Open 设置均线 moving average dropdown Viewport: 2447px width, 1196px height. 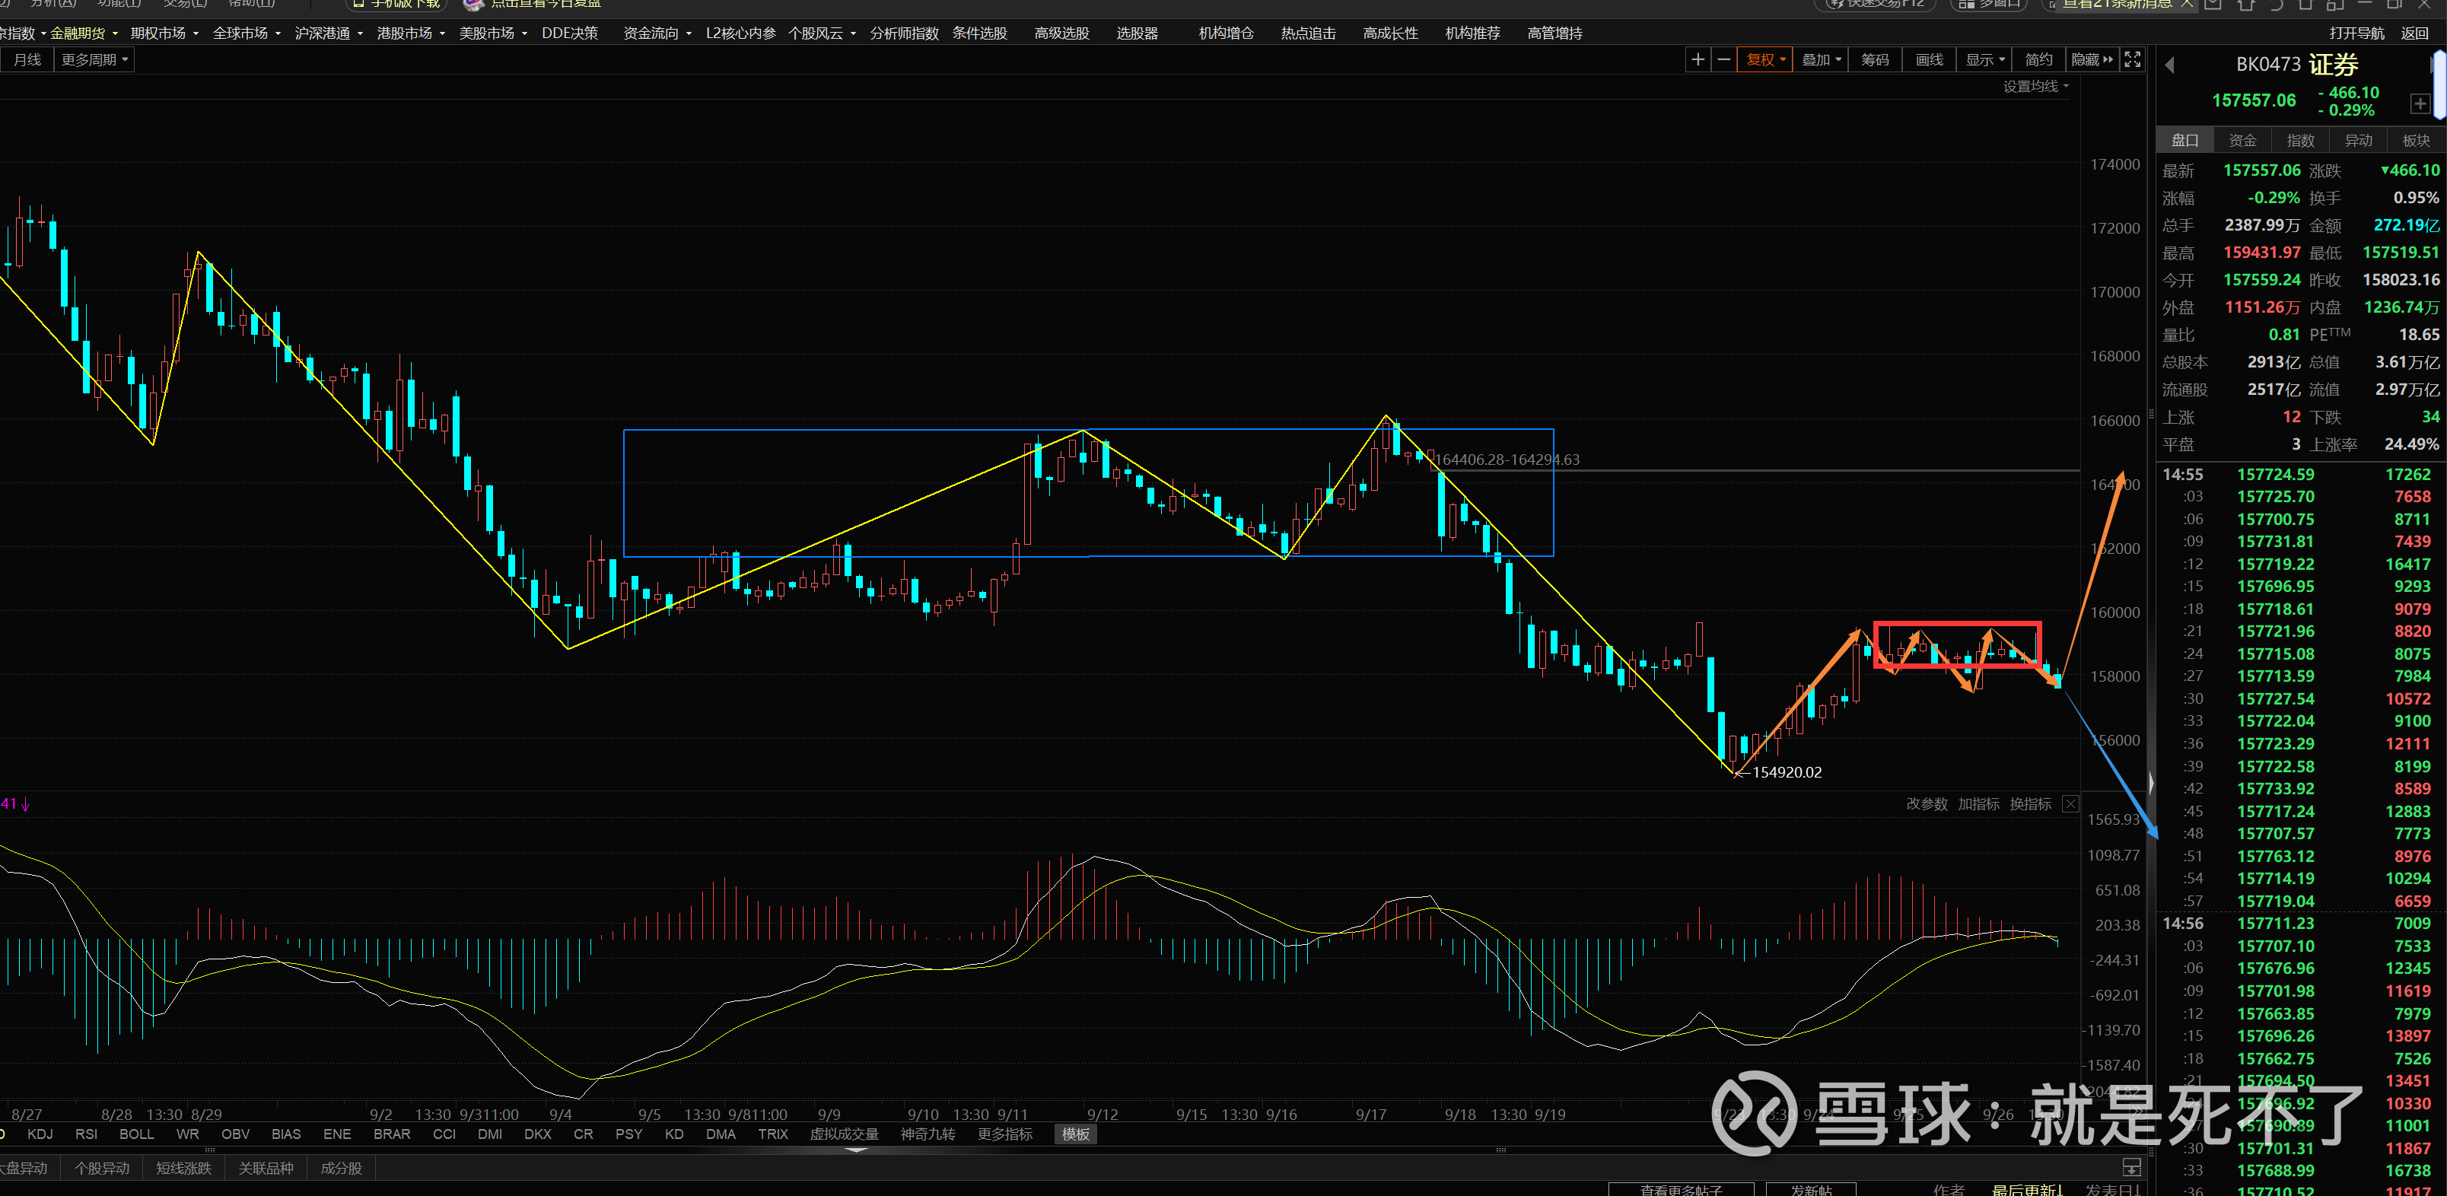coord(2035,87)
